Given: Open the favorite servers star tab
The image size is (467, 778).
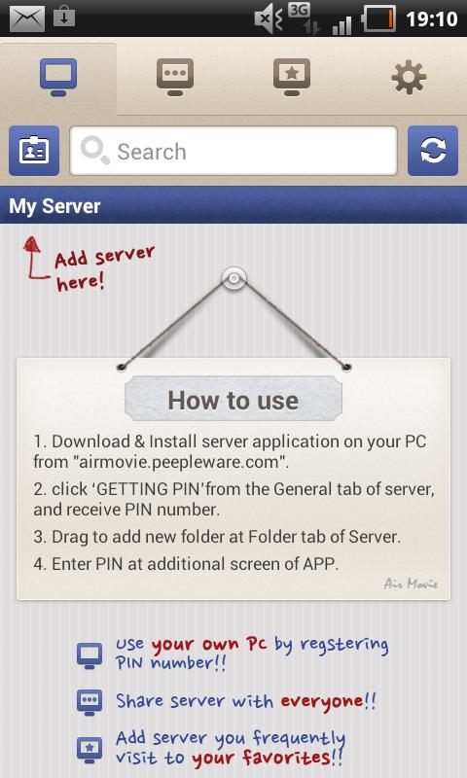Looking at the screenshot, I should (x=292, y=78).
